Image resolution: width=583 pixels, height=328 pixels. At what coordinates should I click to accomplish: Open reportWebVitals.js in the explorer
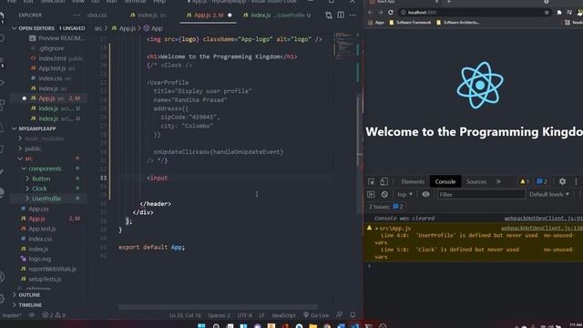point(53,269)
